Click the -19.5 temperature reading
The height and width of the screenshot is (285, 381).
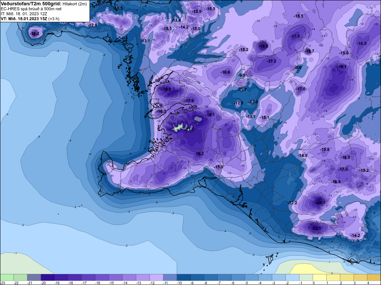(x=263, y=46)
